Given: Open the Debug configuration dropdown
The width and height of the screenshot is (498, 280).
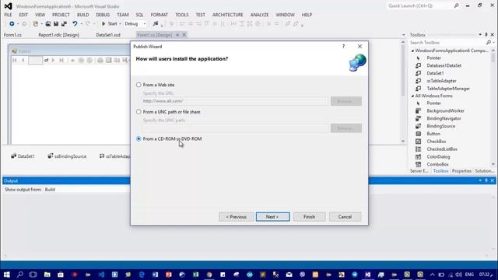Looking at the screenshot, I should (145, 24).
